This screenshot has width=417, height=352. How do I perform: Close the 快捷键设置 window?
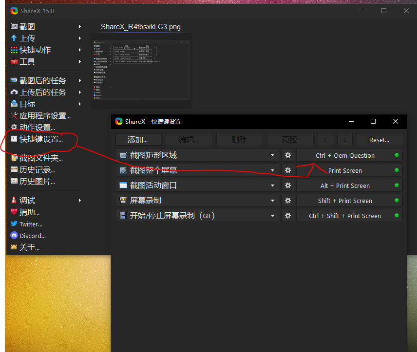(x=396, y=122)
